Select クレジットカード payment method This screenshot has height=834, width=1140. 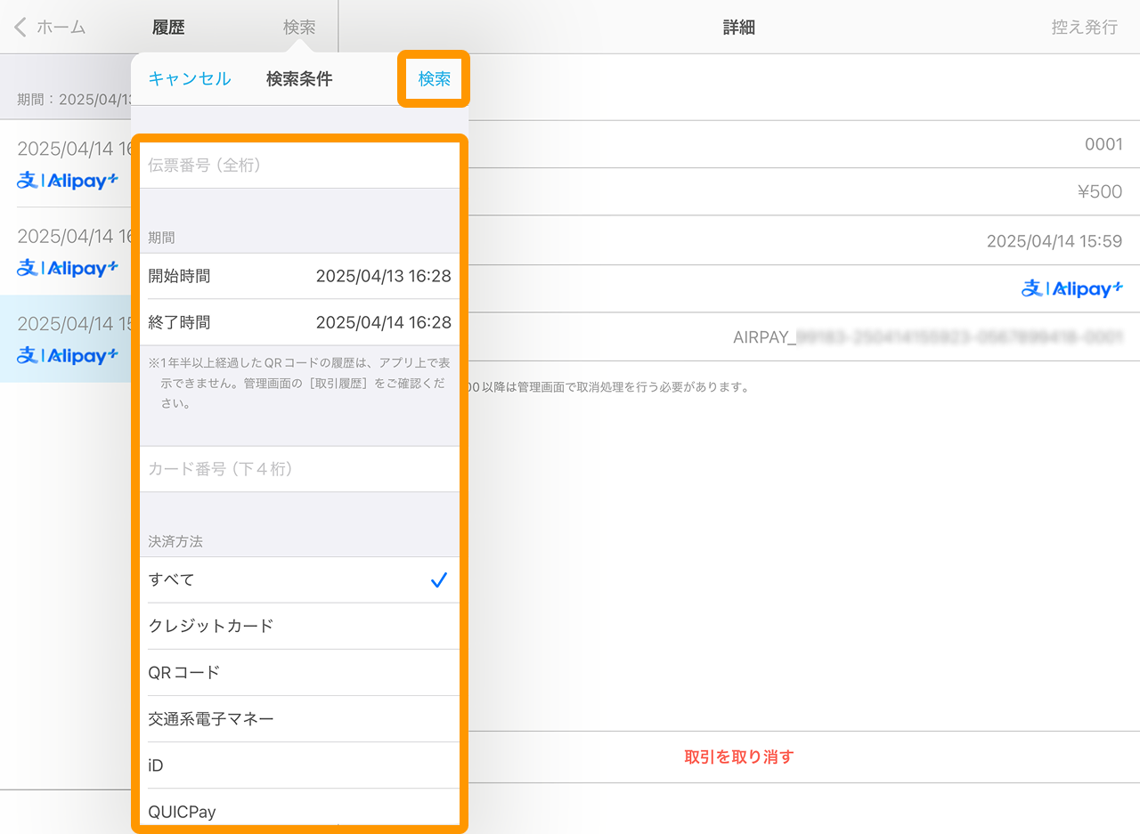pyautogui.click(x=299, y=627)
